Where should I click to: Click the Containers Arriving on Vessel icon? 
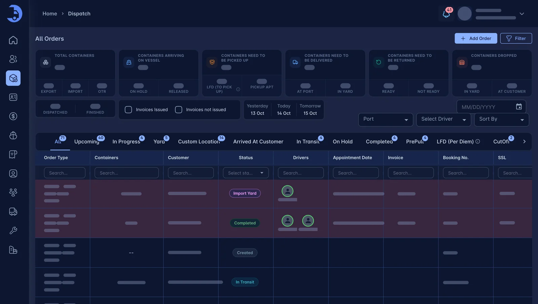coord(129,62)
